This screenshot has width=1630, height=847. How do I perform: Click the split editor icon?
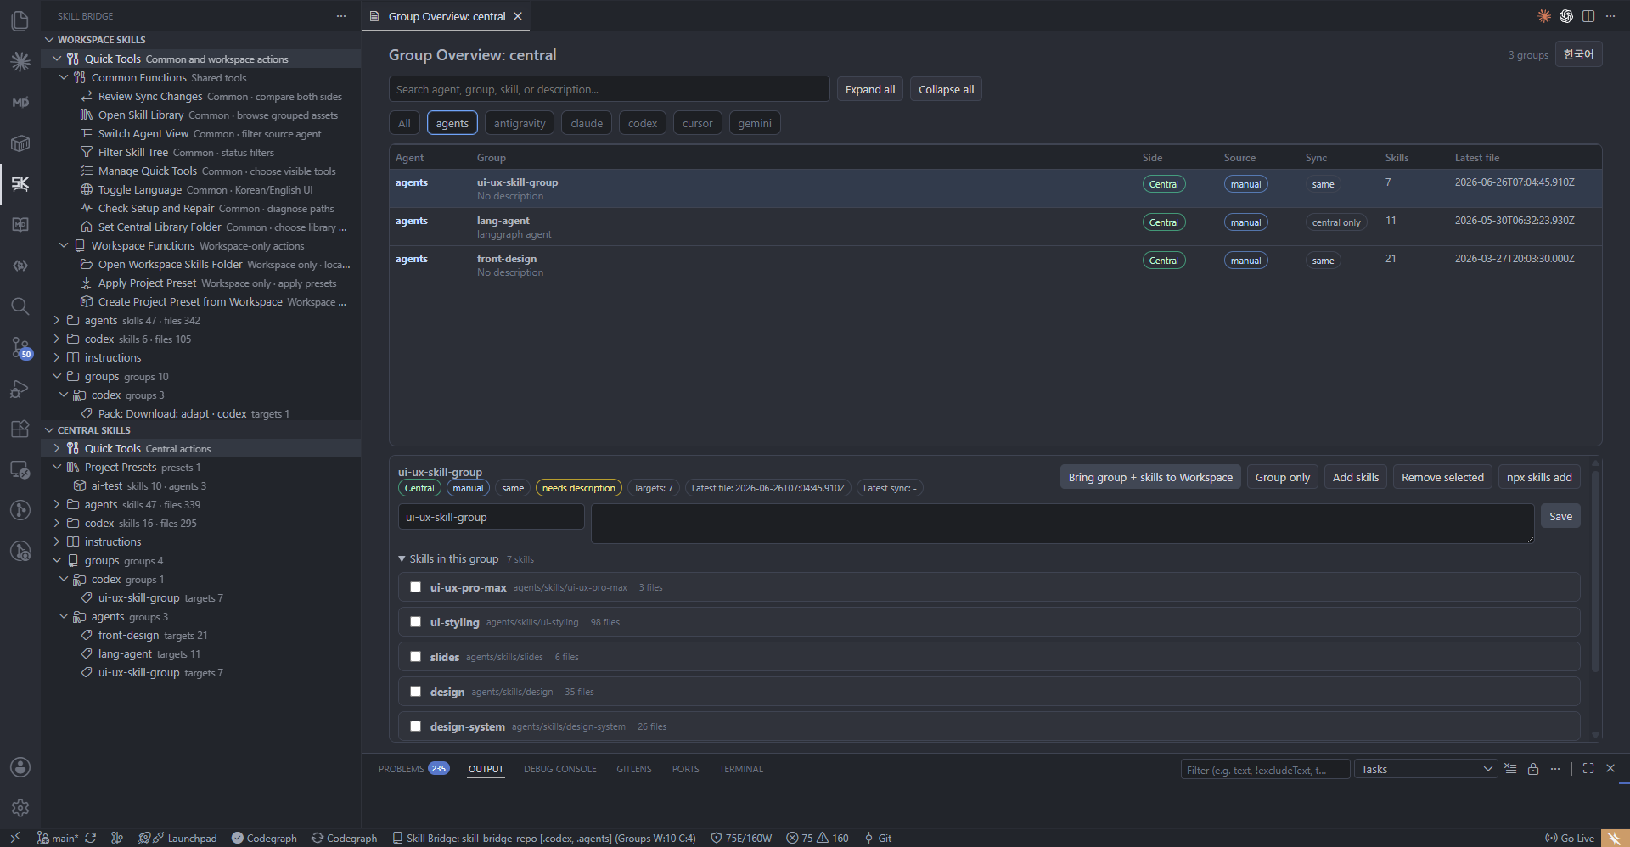coord(1588,16)
